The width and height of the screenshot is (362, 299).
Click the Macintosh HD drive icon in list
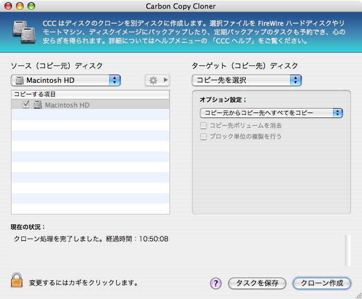point(38,105)
